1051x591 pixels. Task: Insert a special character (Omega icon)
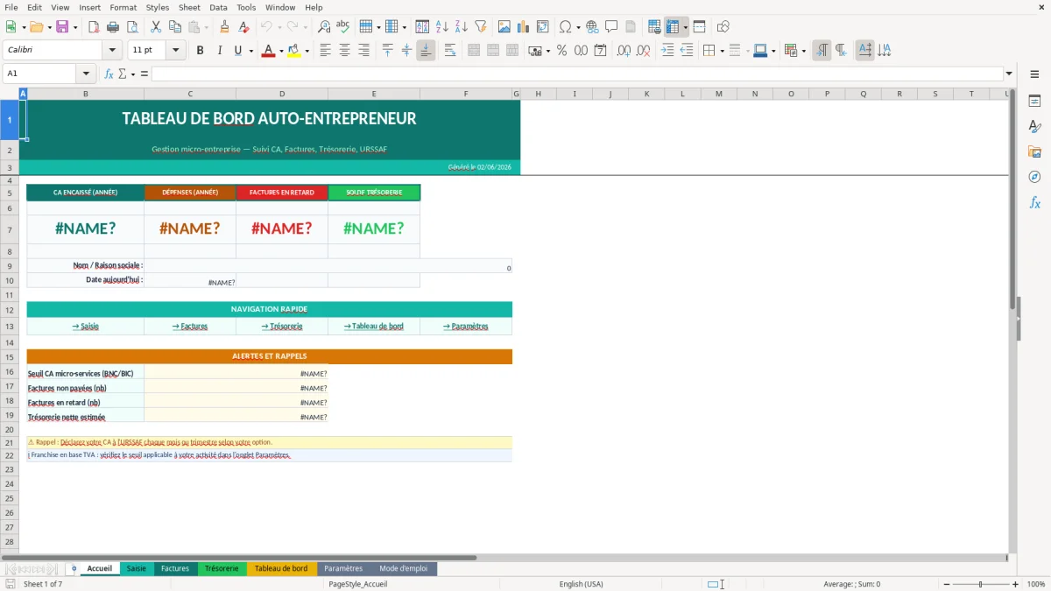(566, 27)
